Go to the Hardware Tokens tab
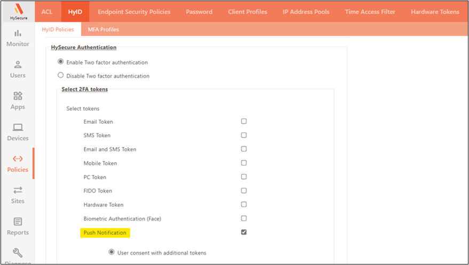Screen dimensions: 469x265 pos(435,12)
